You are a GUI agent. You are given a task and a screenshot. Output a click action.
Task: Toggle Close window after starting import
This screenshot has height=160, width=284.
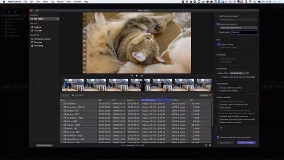click(218, 137)
